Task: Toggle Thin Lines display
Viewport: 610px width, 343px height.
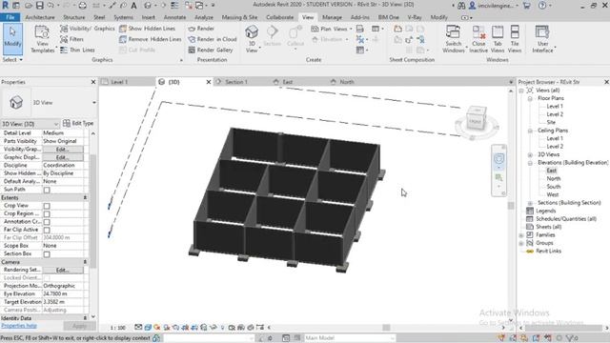Action: point(77,50)
